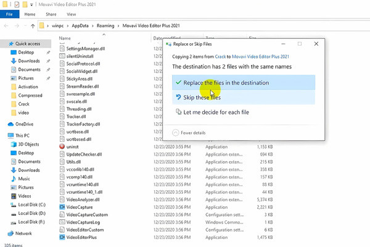Screen dimensions: 370x247
Task: Select SettingsManager.dll file
Action: [86, 48]
